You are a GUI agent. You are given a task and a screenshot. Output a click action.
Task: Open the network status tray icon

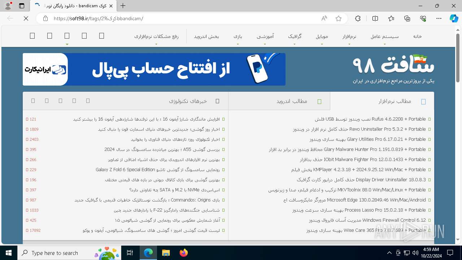click(x=407, y=253)
